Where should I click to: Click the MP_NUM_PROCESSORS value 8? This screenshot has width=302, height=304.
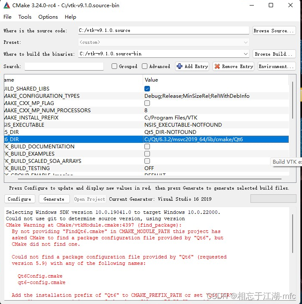pos(146,110)
